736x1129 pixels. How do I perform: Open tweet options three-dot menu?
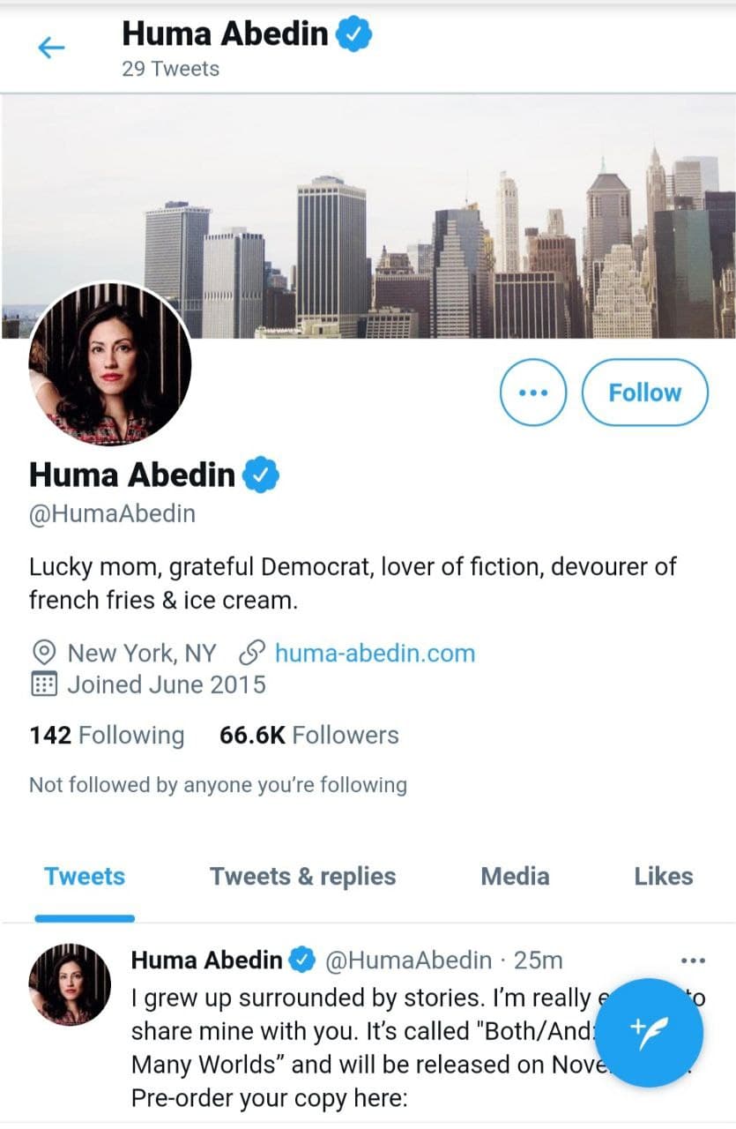(x=694, y=960)
